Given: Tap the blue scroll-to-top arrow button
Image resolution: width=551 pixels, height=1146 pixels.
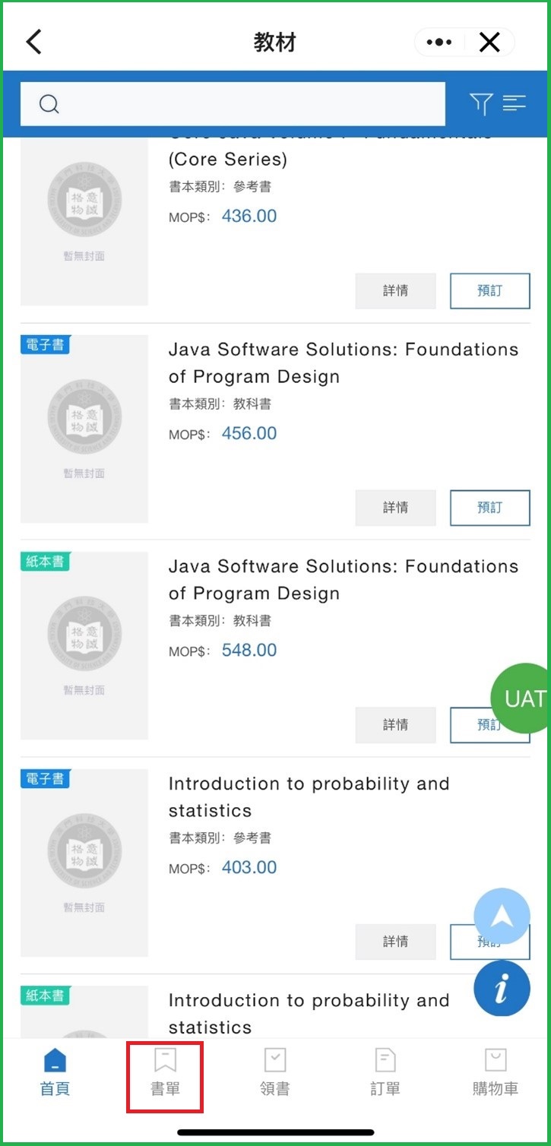Looking at the screenshot, I should pos(502,916).
